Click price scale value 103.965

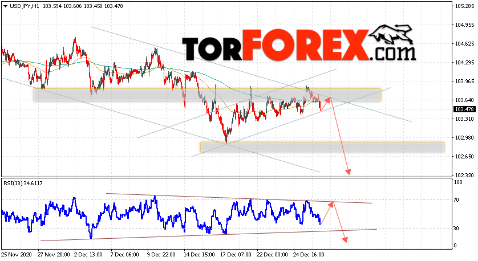464,81
